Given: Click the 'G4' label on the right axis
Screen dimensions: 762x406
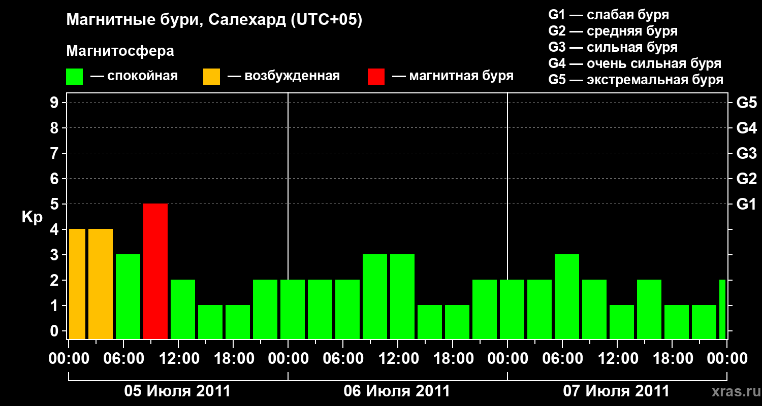Looking at the screenshot, I should click(x=747, y=128).
